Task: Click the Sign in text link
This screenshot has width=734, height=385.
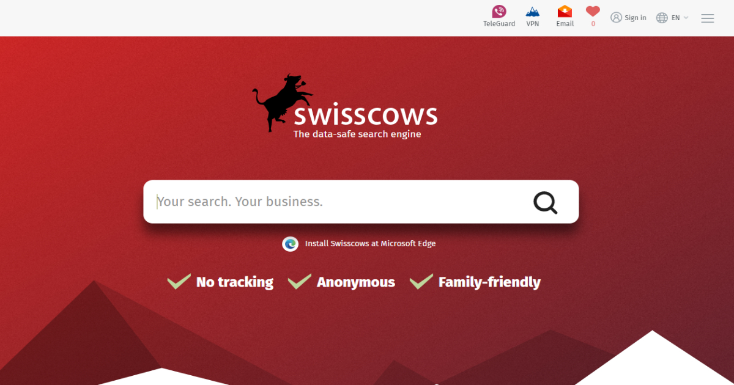Action: point(635,18)
